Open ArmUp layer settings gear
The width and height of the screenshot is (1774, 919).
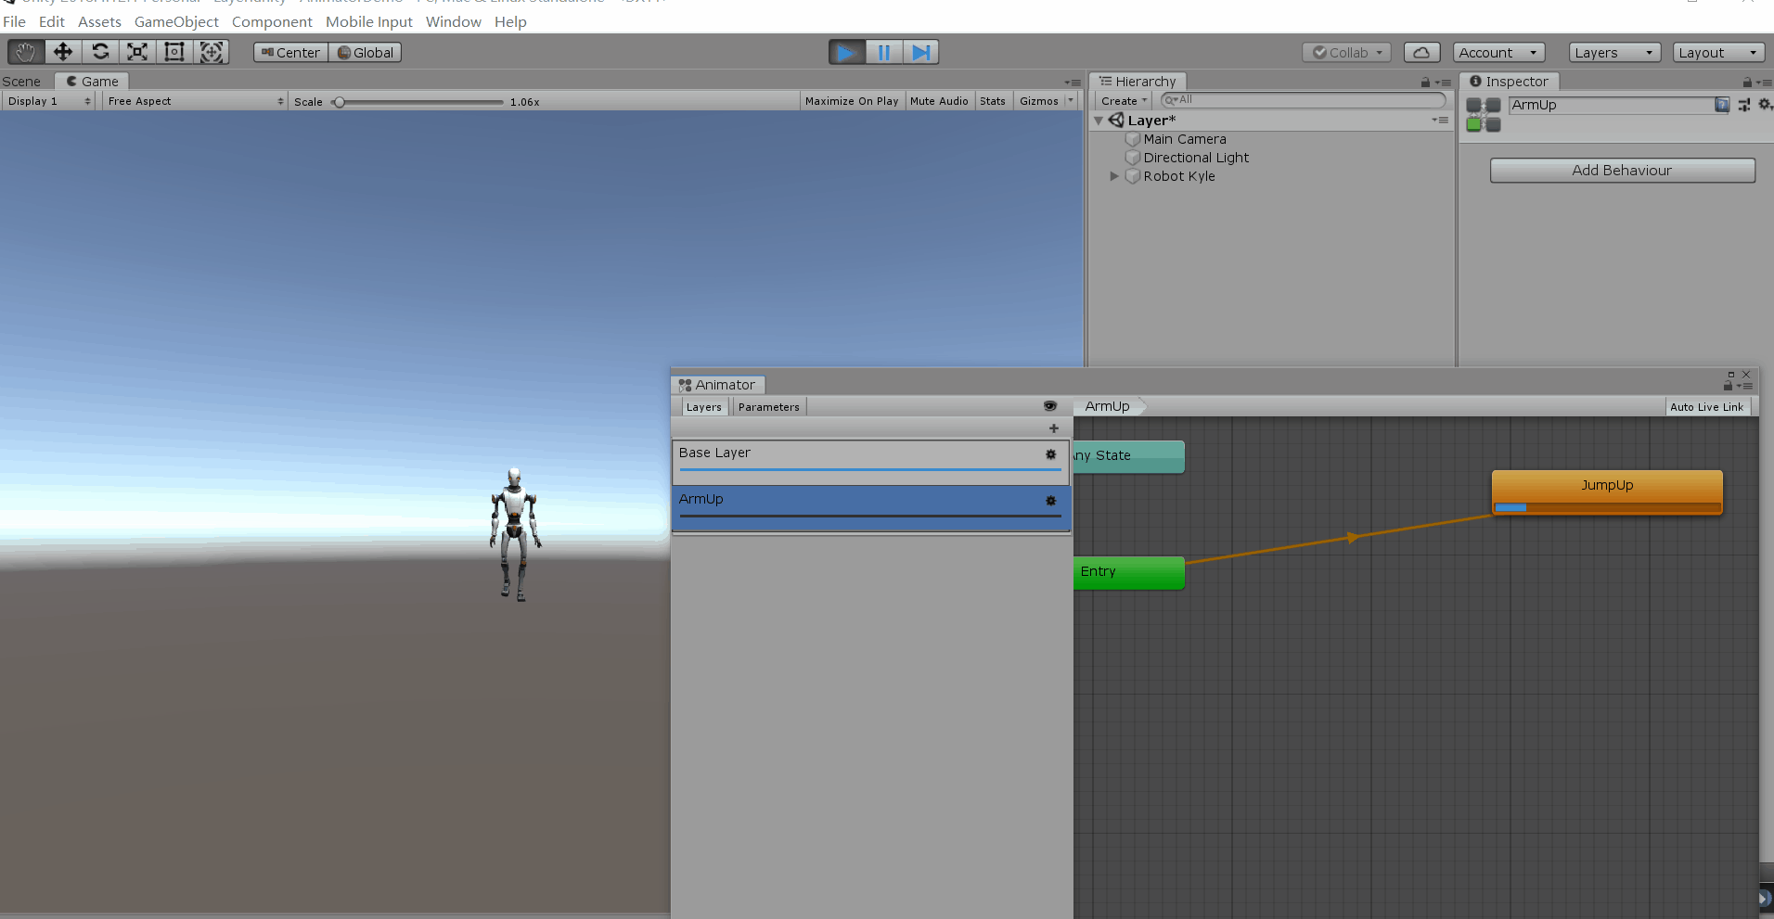click(1051, 501)
